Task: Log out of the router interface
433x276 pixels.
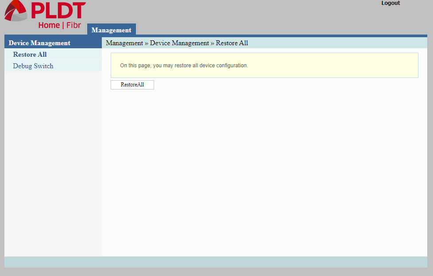Action: point(390,3)
